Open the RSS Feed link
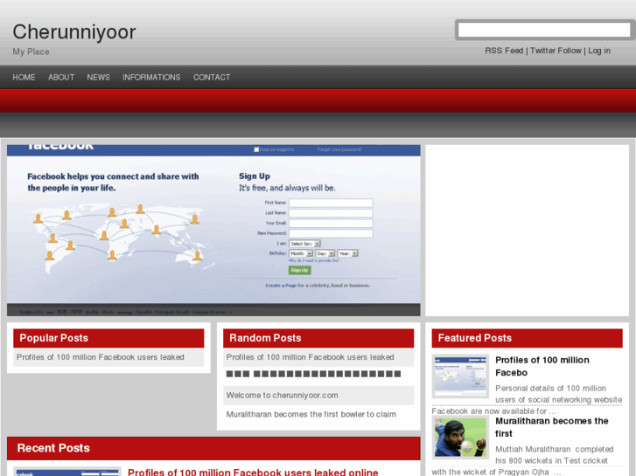 504,51
